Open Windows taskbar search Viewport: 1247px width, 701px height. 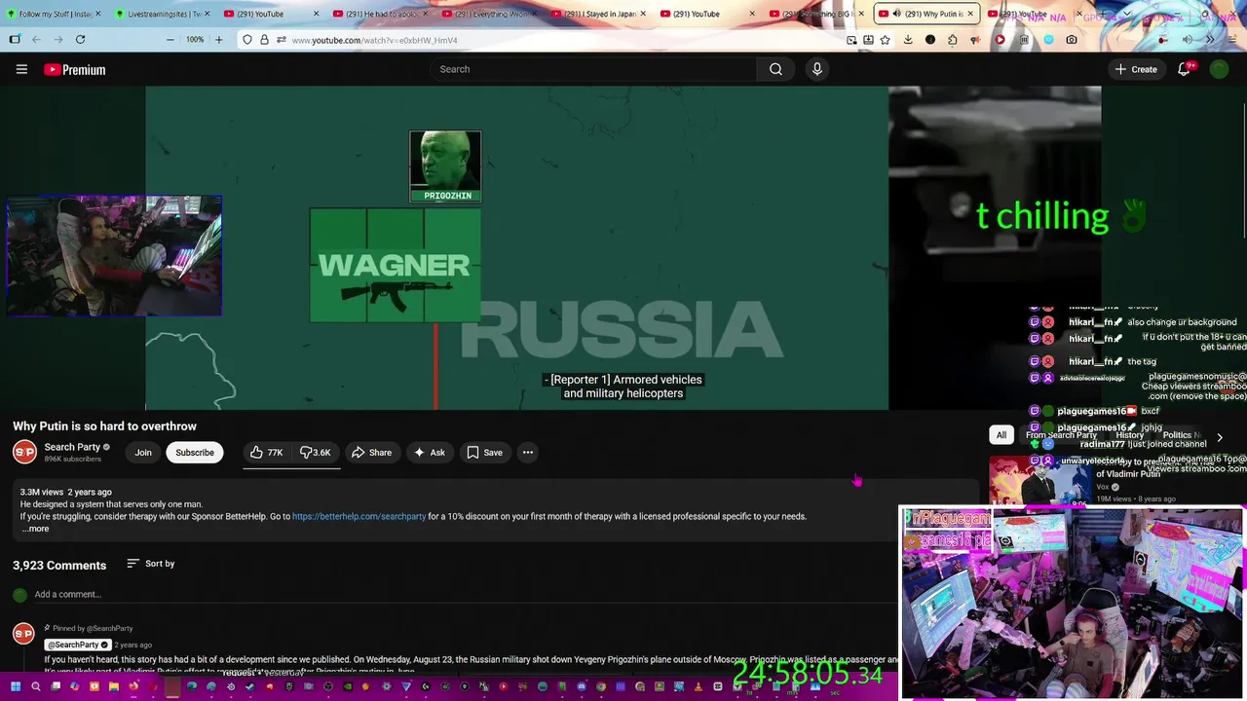35,686
